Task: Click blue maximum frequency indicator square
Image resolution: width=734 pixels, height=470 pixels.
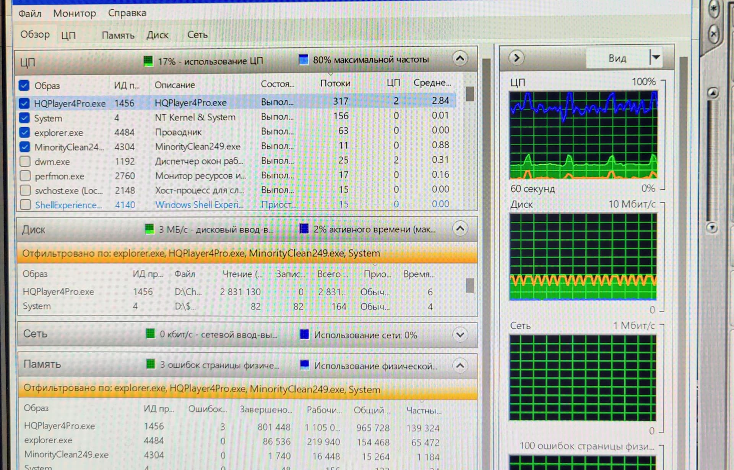Action: pos(303,60)
